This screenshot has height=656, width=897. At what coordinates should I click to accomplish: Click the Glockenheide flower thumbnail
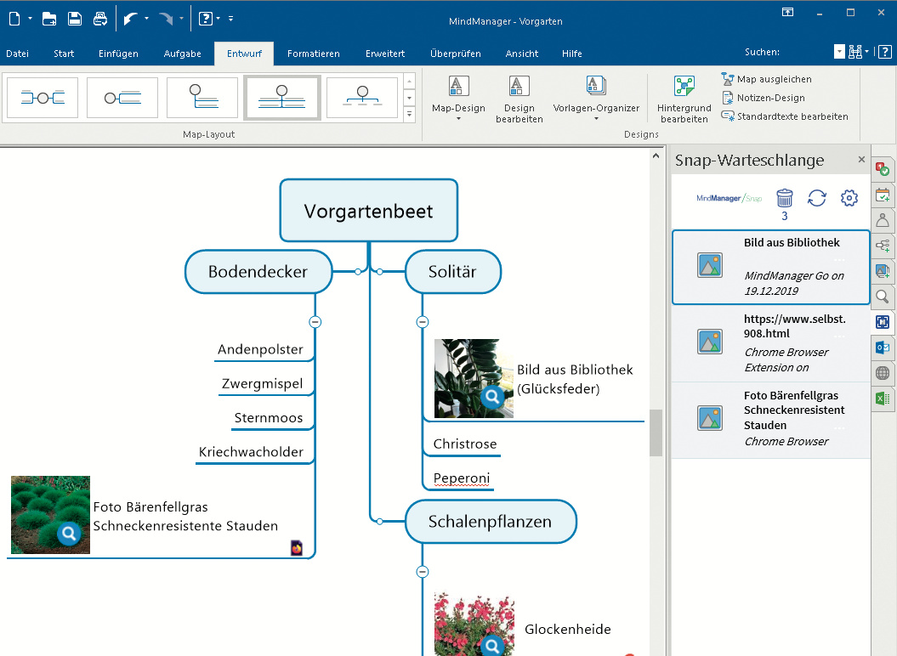474,625
